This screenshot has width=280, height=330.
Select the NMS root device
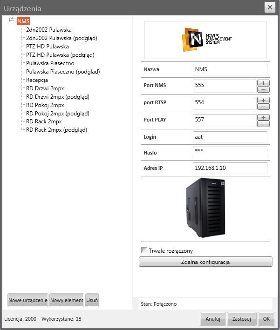(x=23, y=21)
